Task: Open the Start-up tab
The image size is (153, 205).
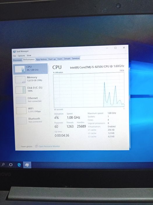Action: tap(52, 59)
